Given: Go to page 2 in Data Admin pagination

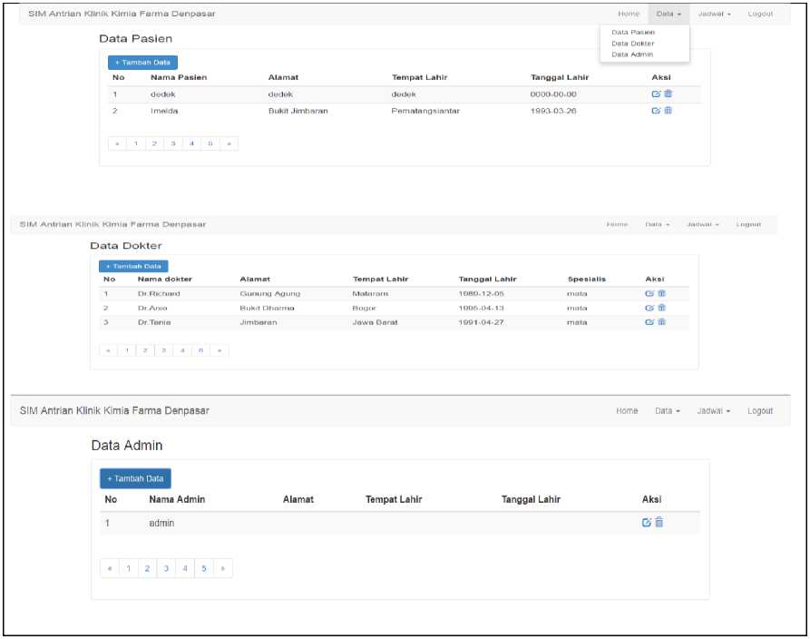Looking at the screenshot, I should (147, 568).
